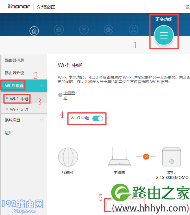
Task: Click the 2.4G SSID:MOMO text
Action: pyautogui.click(x=172, y=177)
